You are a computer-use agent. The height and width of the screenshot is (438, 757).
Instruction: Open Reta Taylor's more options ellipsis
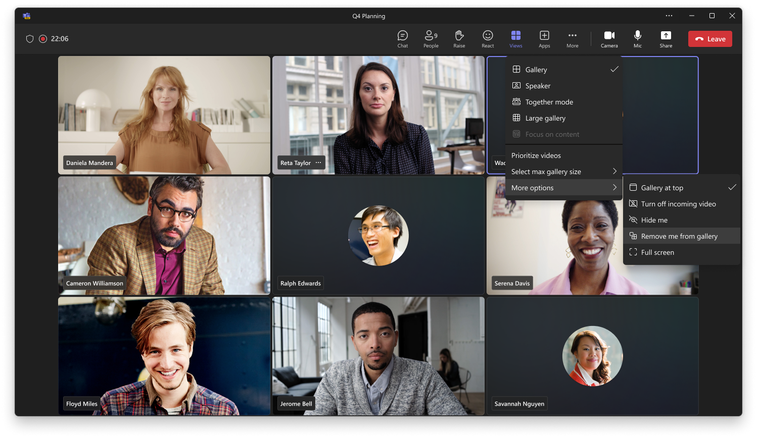(x=318, y=162)
